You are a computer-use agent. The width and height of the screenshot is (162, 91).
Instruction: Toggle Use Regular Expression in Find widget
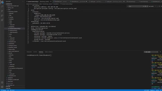click(x=147, y=6)
